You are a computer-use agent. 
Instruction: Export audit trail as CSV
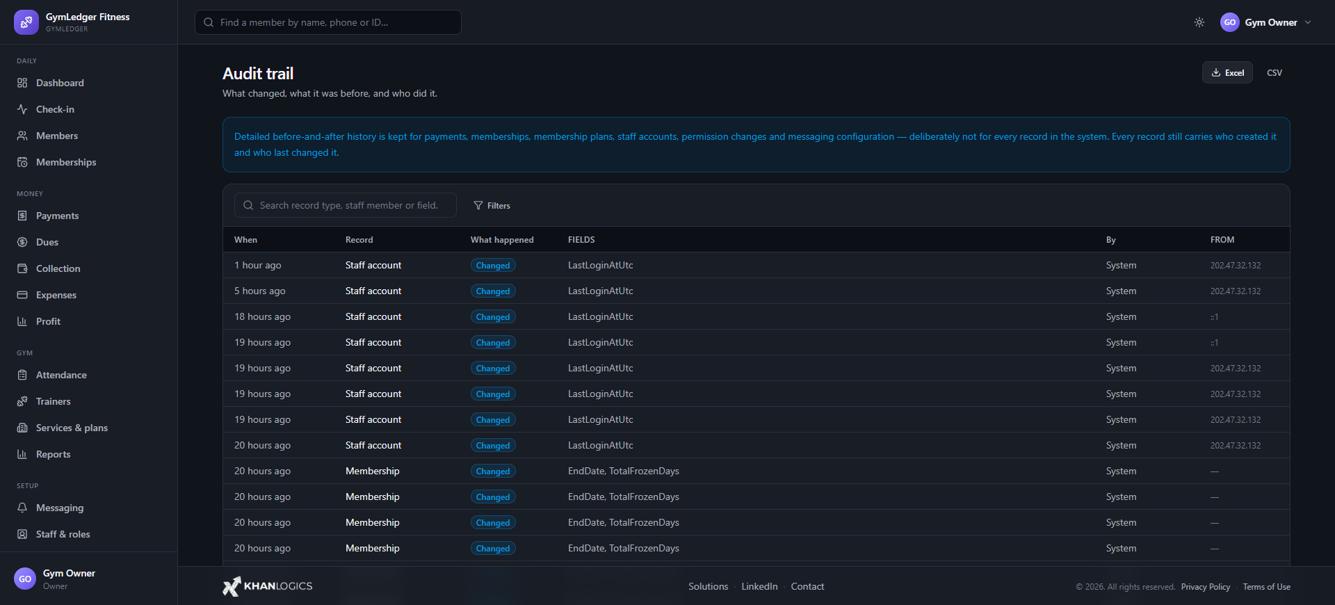tap(1275, 72)
